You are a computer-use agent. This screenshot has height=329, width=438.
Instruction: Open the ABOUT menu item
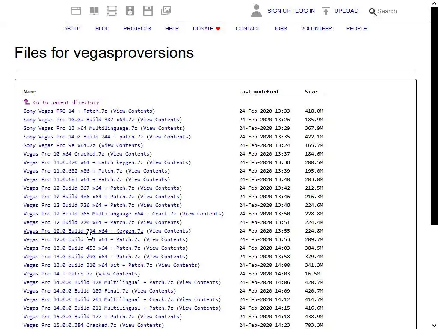pyautogui.click(x=73, y=29)
